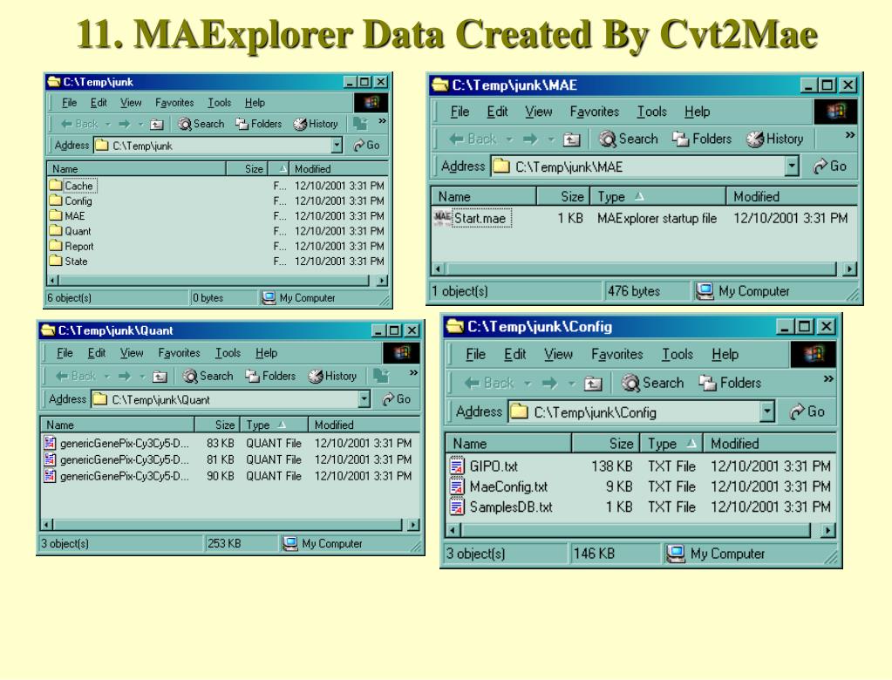Open View menu in Config window
This screenshot has width=892, height=680.
[x=558, y=354]
